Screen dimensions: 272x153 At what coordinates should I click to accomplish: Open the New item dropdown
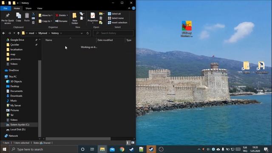82,14
